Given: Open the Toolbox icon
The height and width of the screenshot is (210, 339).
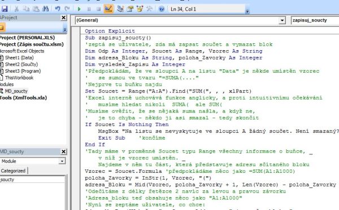Looking at the screenshot, I should click(x=149, y=9).
